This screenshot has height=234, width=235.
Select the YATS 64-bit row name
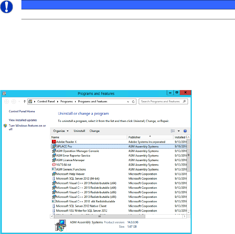pos(64,165)
